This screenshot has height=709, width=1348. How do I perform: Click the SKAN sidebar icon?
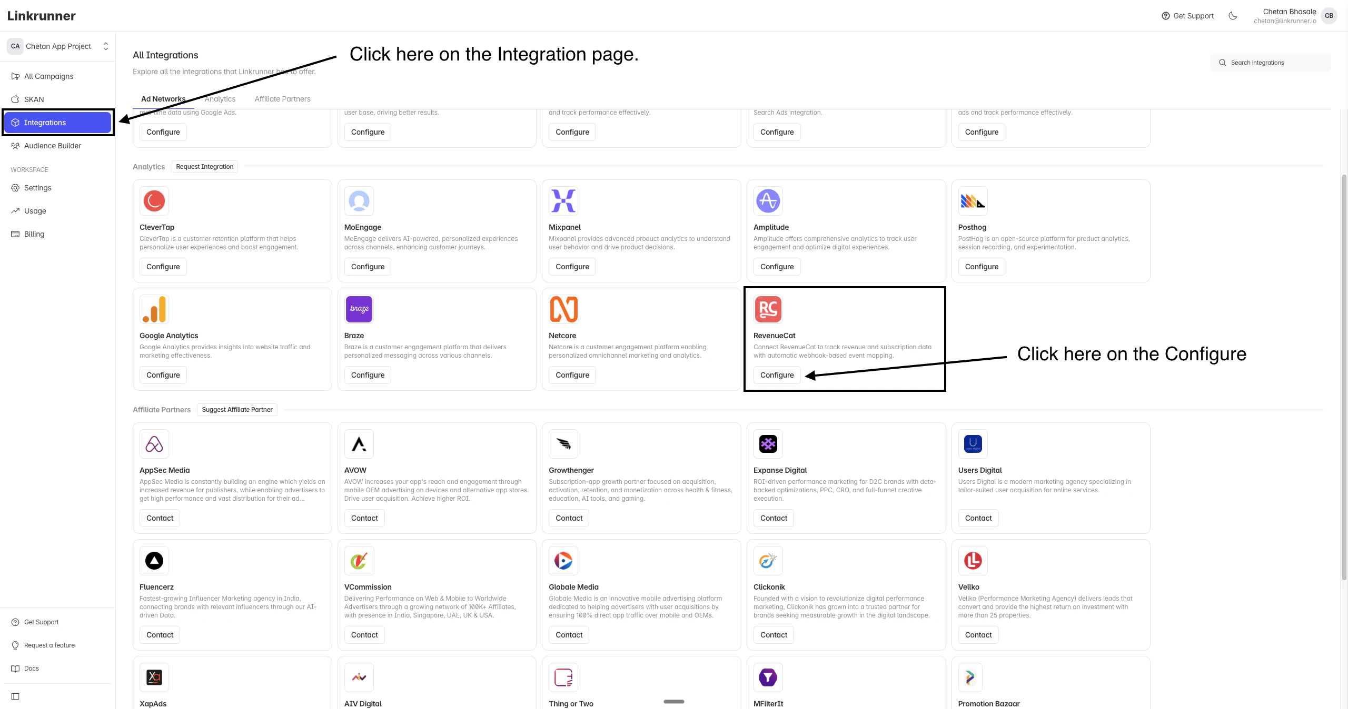coord(15,99)
